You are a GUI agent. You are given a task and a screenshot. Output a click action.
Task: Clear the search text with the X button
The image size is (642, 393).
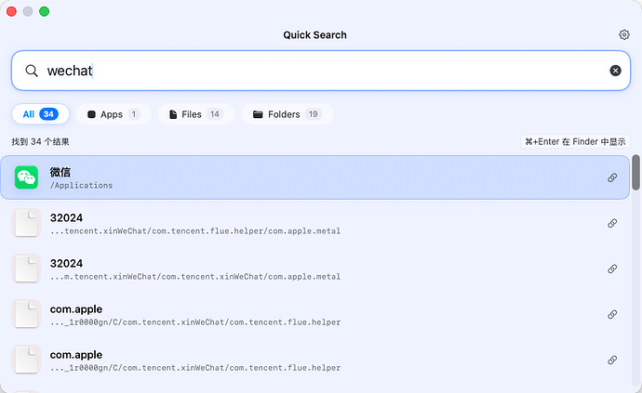click(x=615, y=71)
